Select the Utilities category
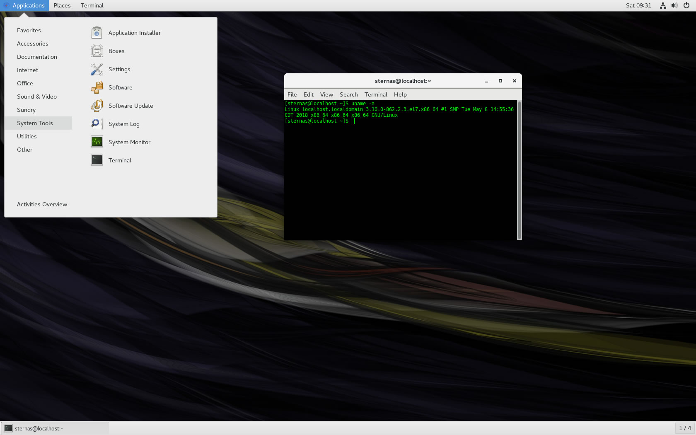 (27, 136)
